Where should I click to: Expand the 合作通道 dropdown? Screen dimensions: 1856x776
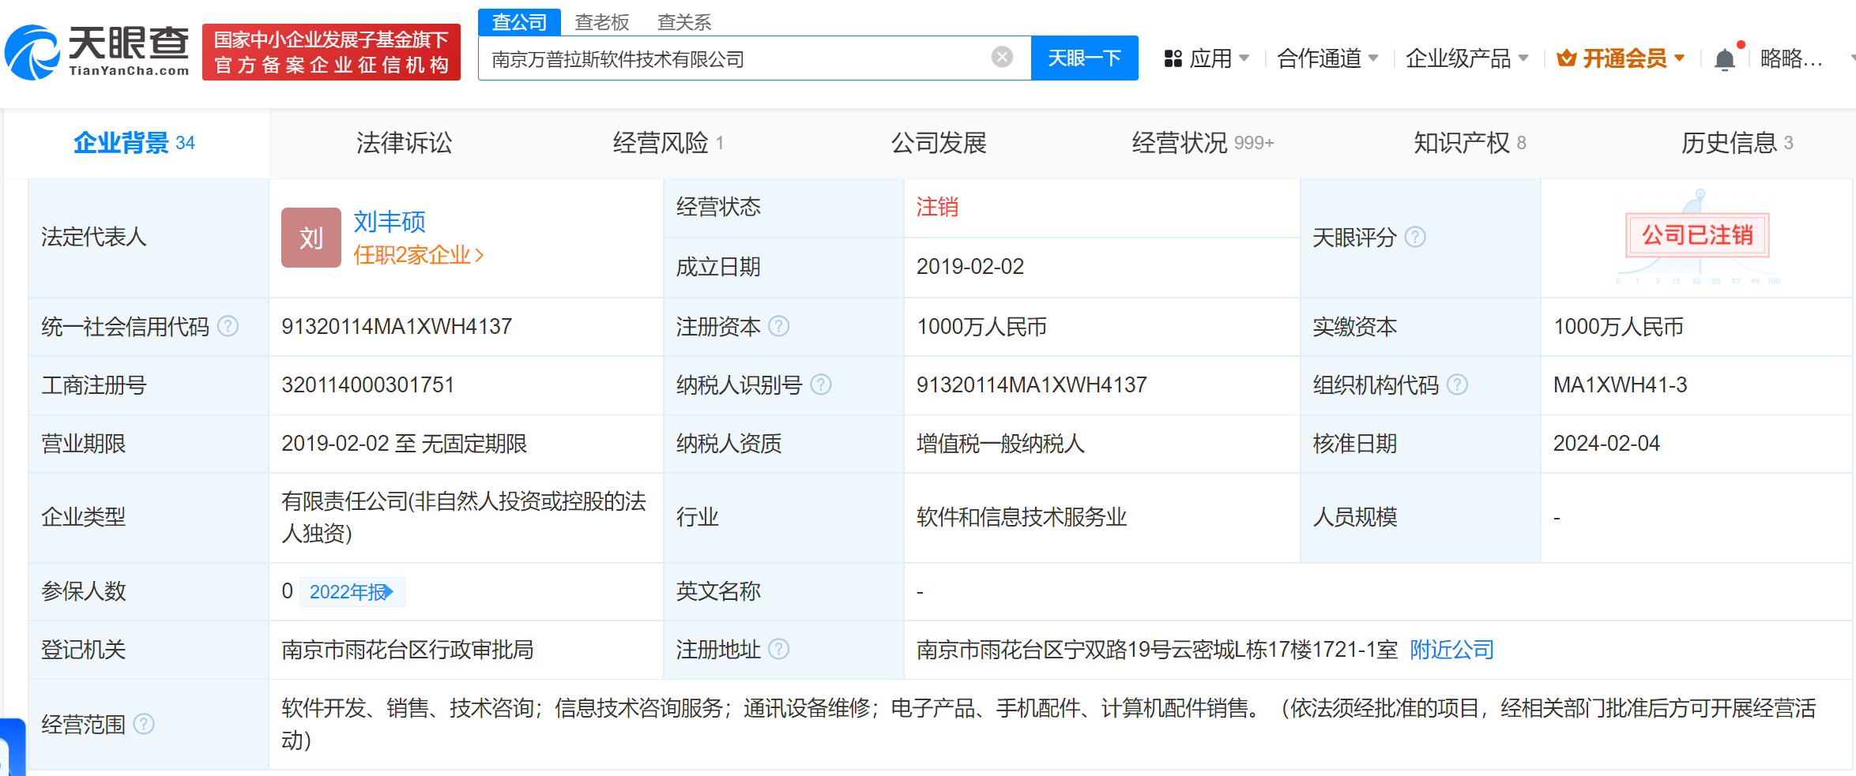pyautogui.click(x=1328, y=58)
